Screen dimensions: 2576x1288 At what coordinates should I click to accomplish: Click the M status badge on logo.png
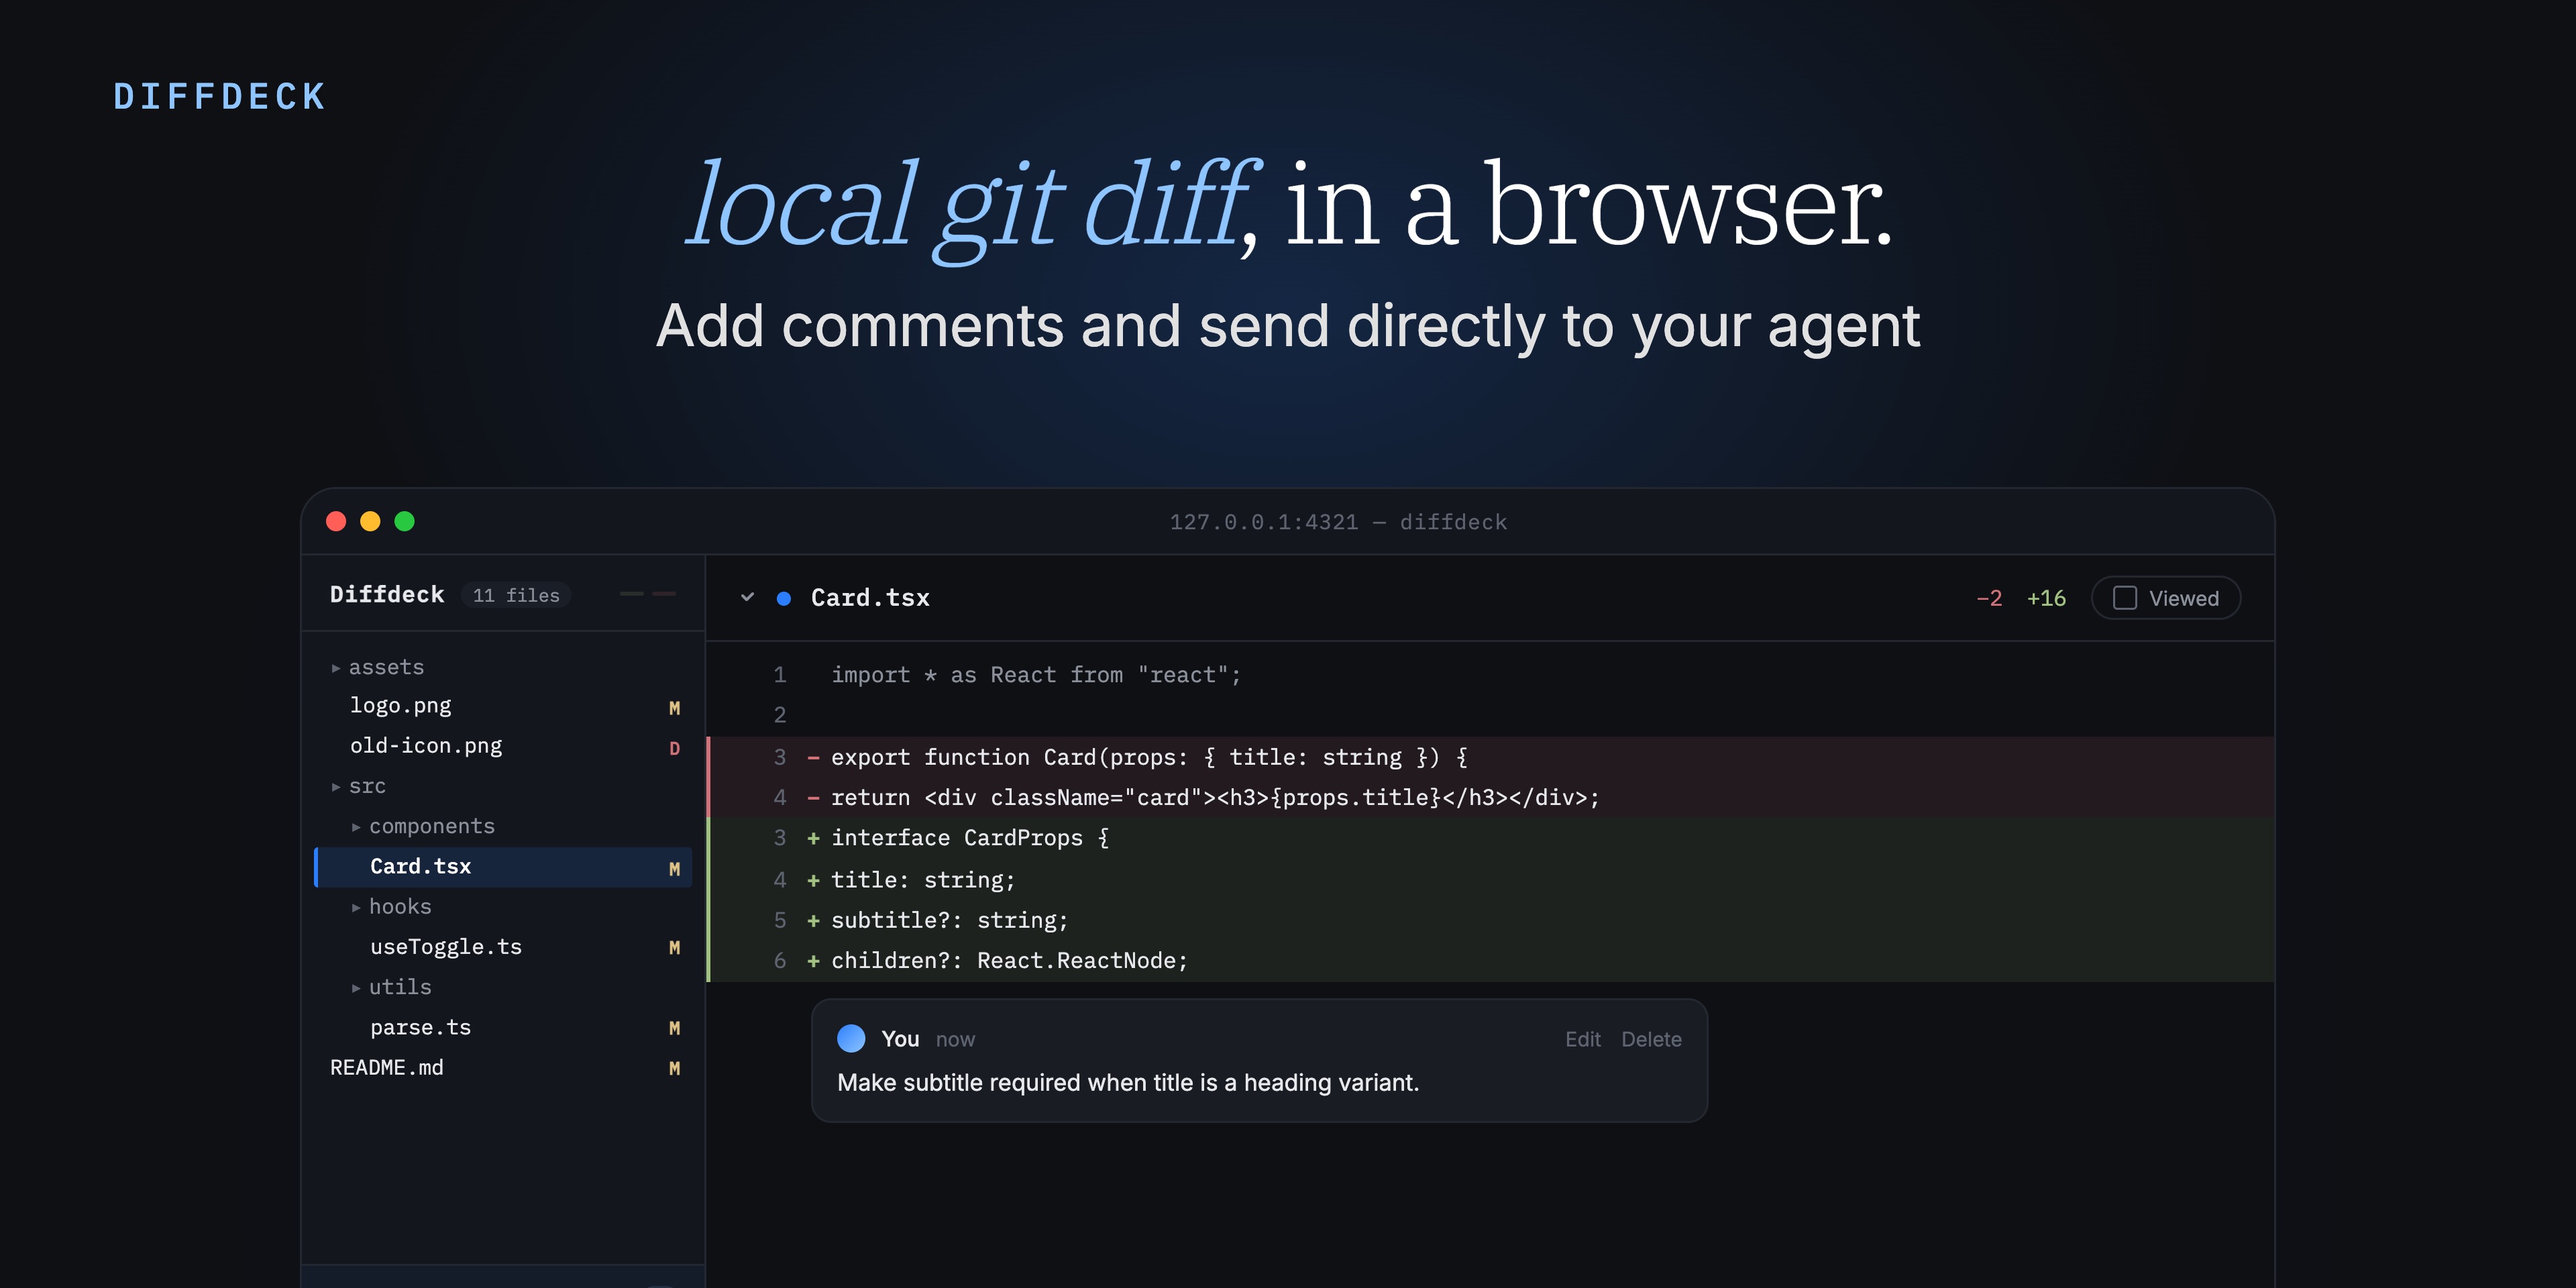pos(674,708)
